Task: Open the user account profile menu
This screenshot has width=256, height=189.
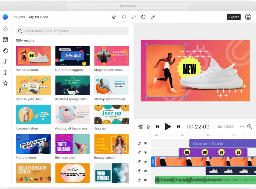Action: [x=248, y=17]
